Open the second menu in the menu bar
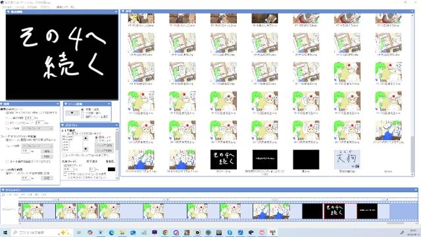Screen dimensions: 421x237 pos(19,7)
